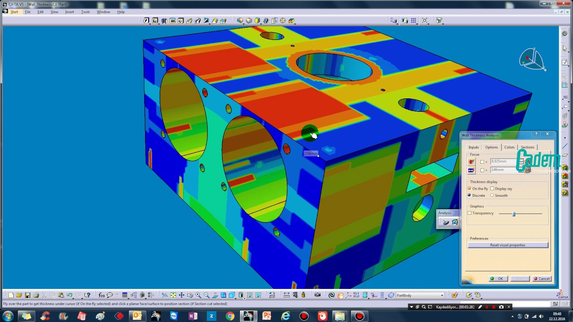Open the PartBody combo box

click(x=420, y=295)
